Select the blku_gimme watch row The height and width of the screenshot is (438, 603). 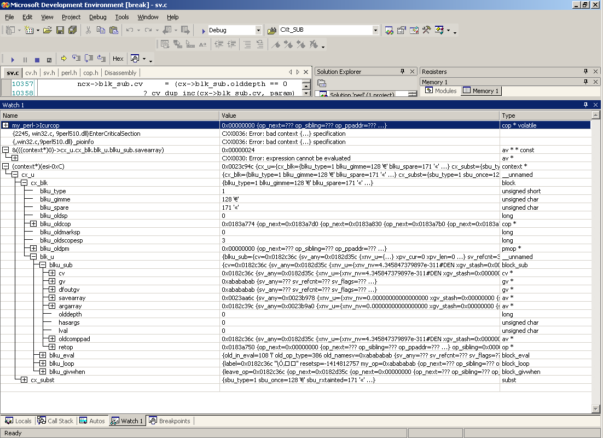(295, 199)
